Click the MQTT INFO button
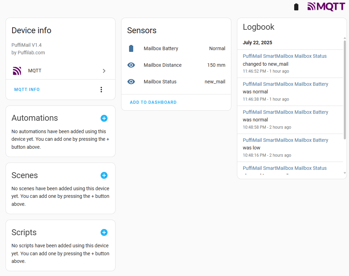349x276 pixels. [27, 90]
